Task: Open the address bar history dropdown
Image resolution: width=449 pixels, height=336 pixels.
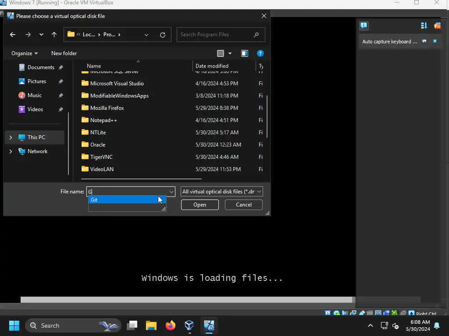Action: tap(146, 35)
